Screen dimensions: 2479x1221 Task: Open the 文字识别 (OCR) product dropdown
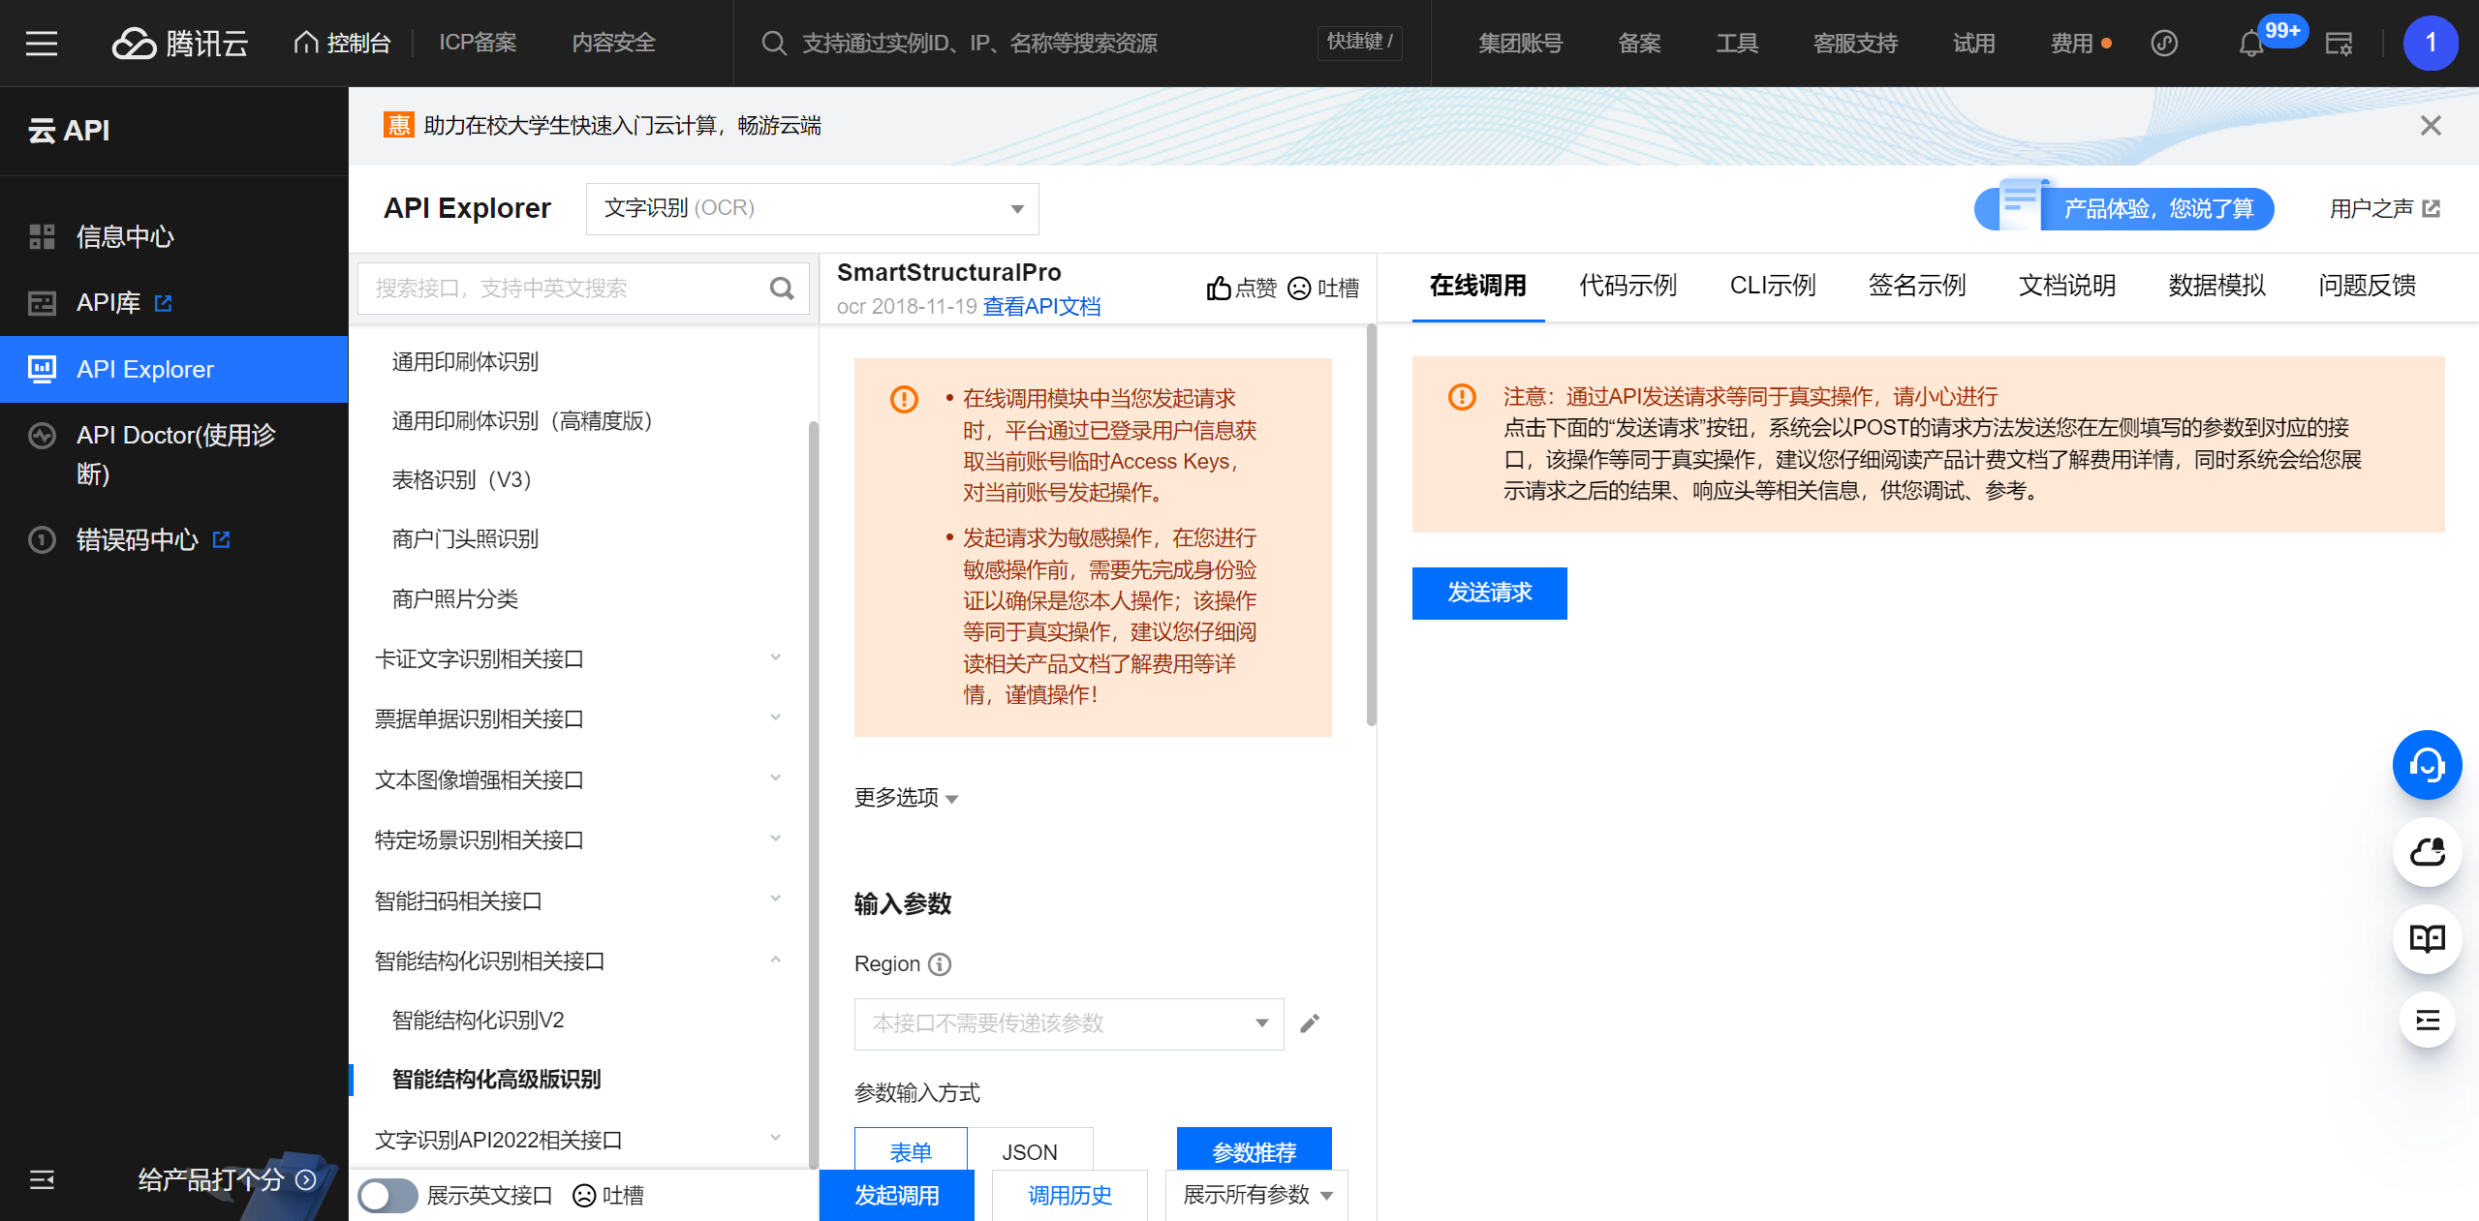pos(812,208)
